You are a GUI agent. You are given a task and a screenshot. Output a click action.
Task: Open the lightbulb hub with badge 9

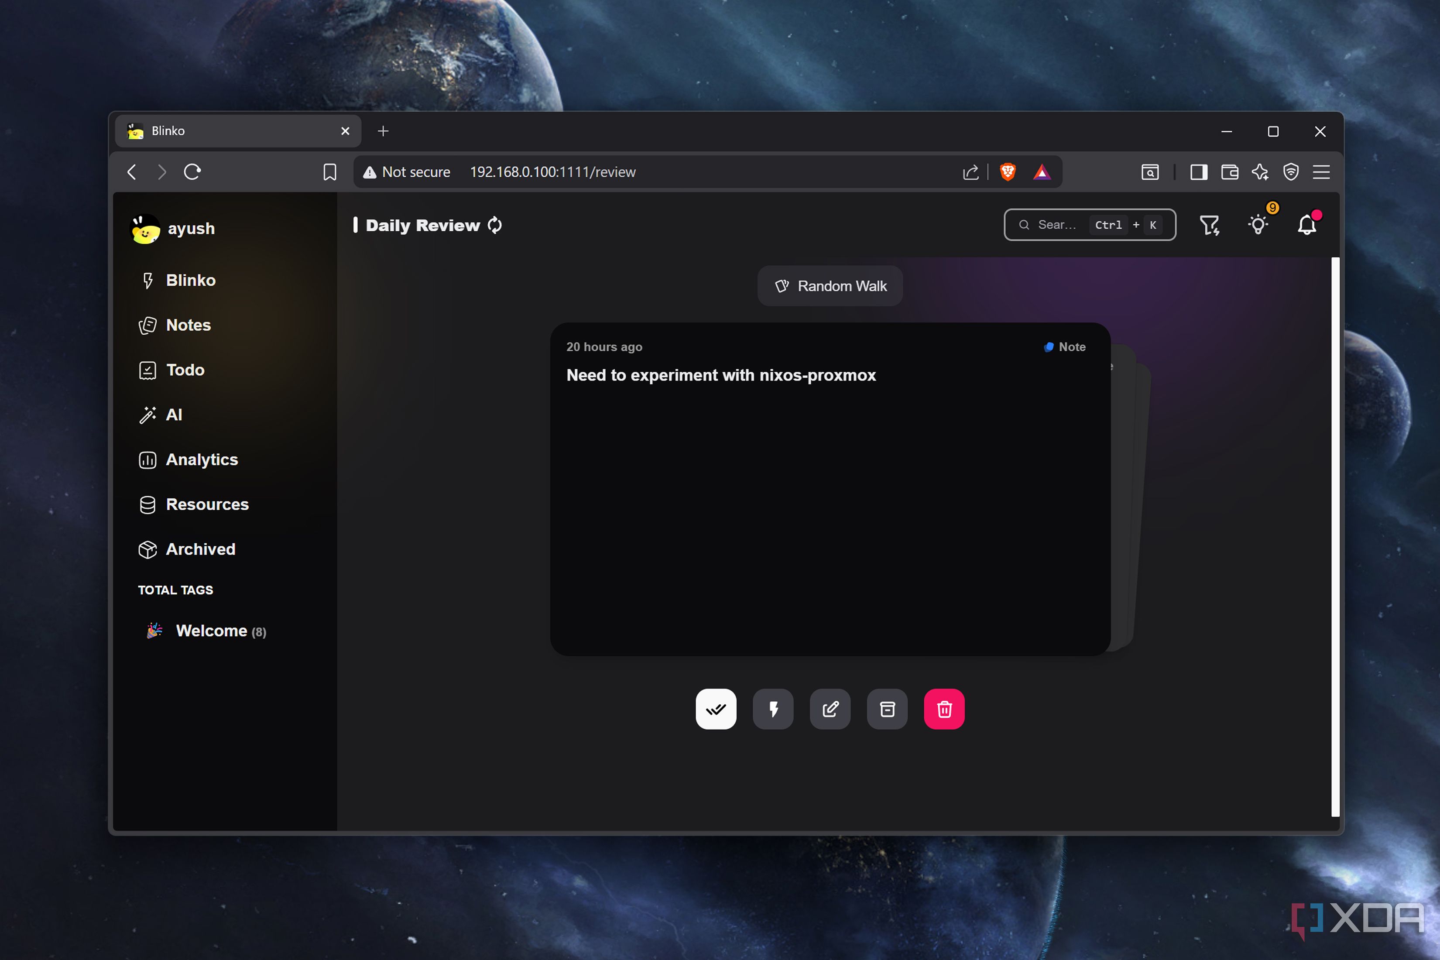click(1258, 224)
